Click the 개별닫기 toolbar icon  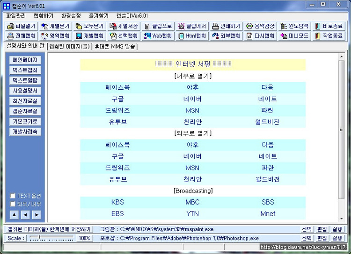(x=44, y=26)
